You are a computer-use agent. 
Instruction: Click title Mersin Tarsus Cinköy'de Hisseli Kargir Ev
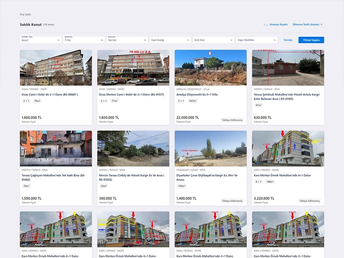132,177
